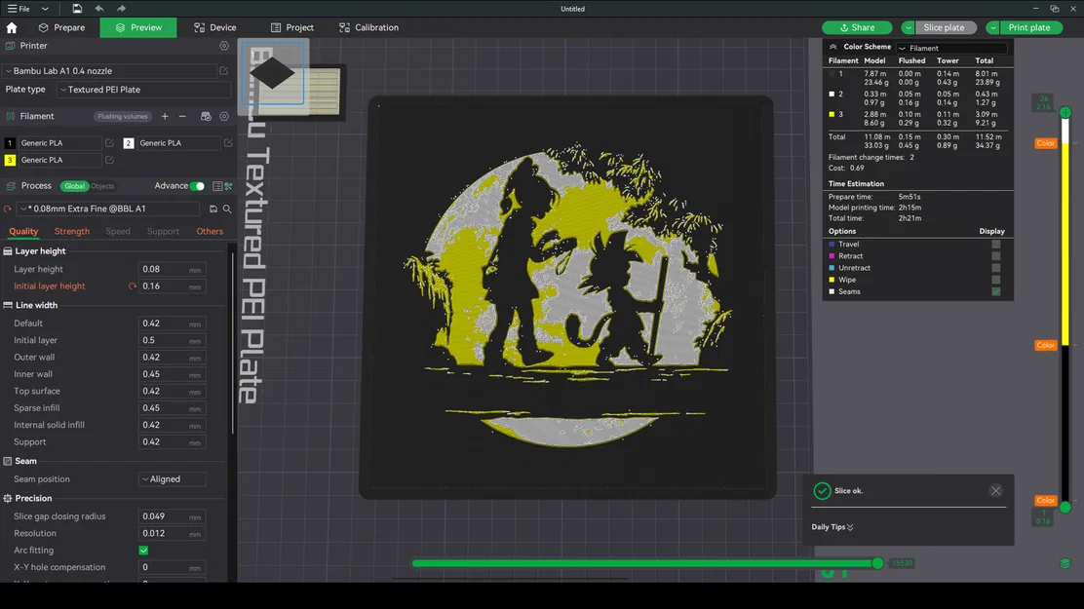Open the File menu
Screen dimensions: 1084x609
click(x=19, y=9)
